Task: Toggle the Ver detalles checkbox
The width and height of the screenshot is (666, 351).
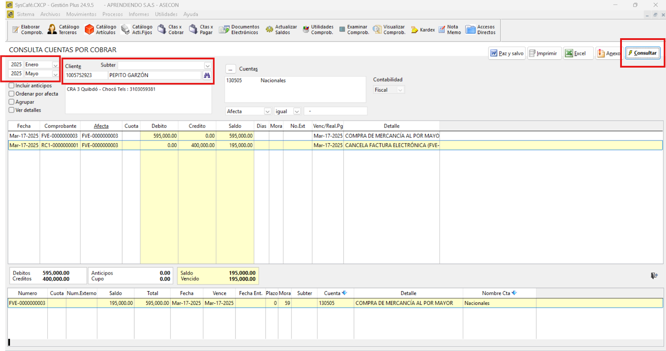Action: pos(12,110)
